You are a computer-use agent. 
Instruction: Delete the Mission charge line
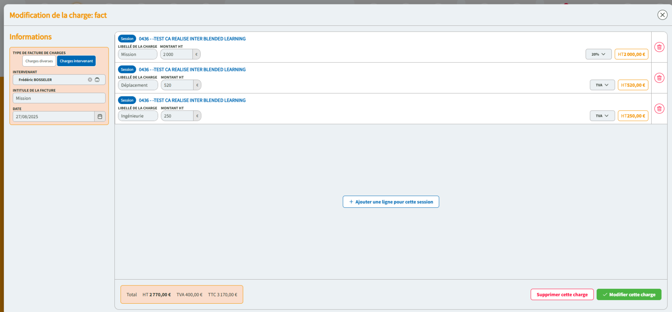pos(659,47)
